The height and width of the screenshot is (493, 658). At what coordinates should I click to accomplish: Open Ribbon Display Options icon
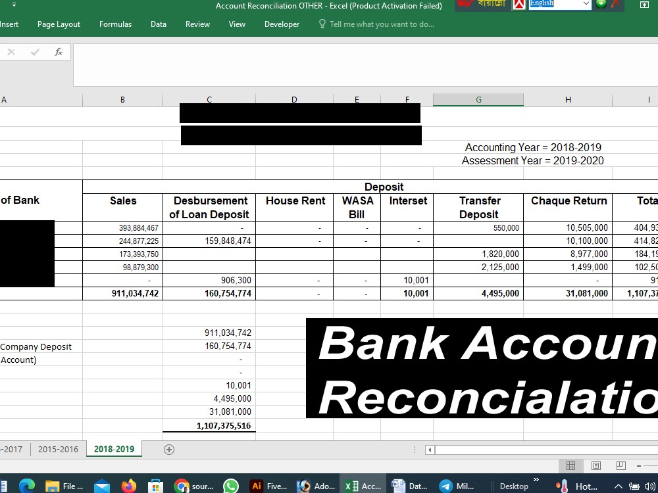(x=644, y=5)
